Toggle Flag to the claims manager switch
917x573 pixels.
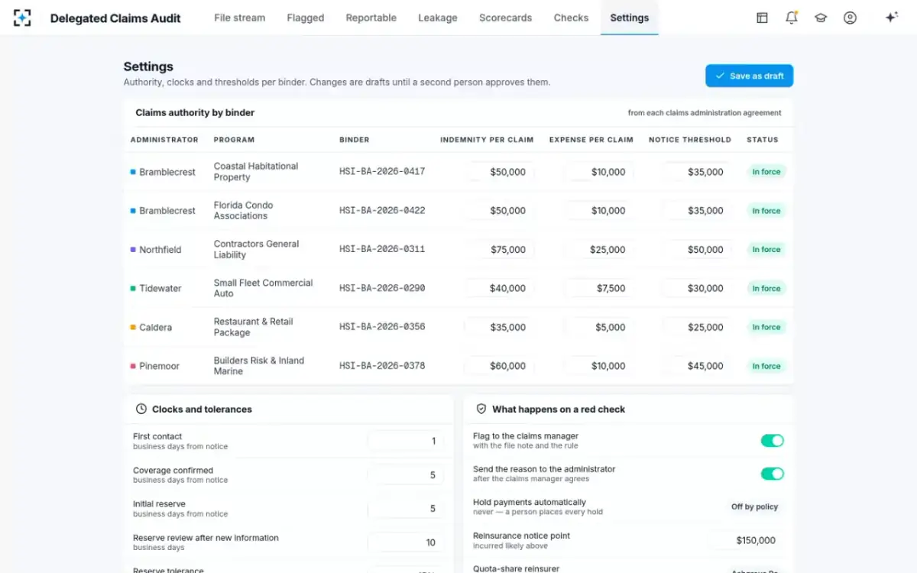pyautogui.click(x=772, y=440)
